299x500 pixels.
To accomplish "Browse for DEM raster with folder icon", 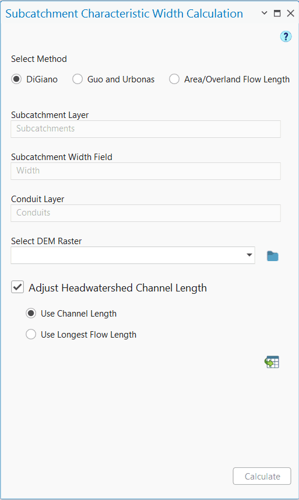I will 273,256.
